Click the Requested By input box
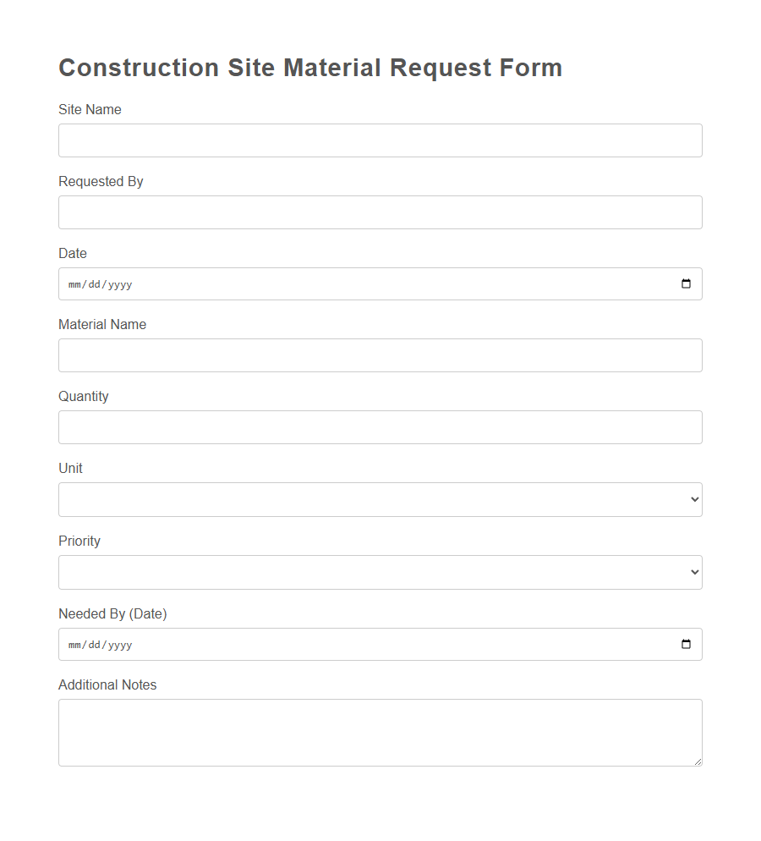761x841 pixels. pos(380,212)
